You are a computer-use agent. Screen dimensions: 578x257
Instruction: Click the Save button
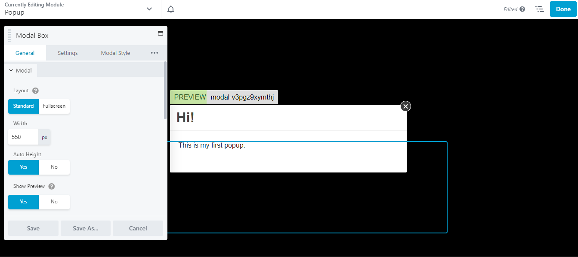click(33, 228)
